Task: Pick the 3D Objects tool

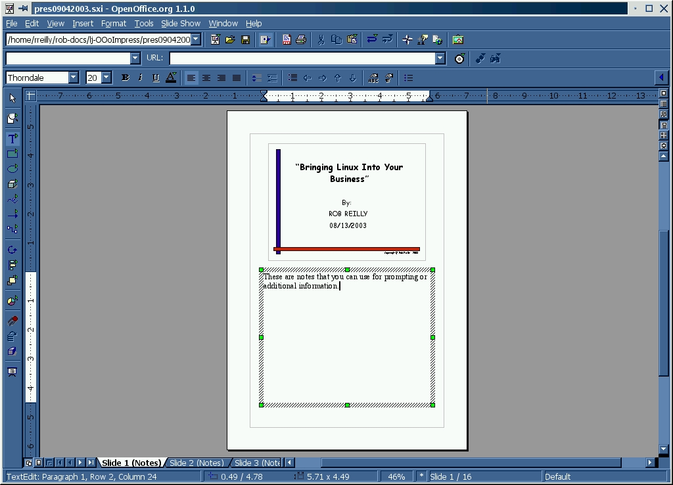Action: 12,184
